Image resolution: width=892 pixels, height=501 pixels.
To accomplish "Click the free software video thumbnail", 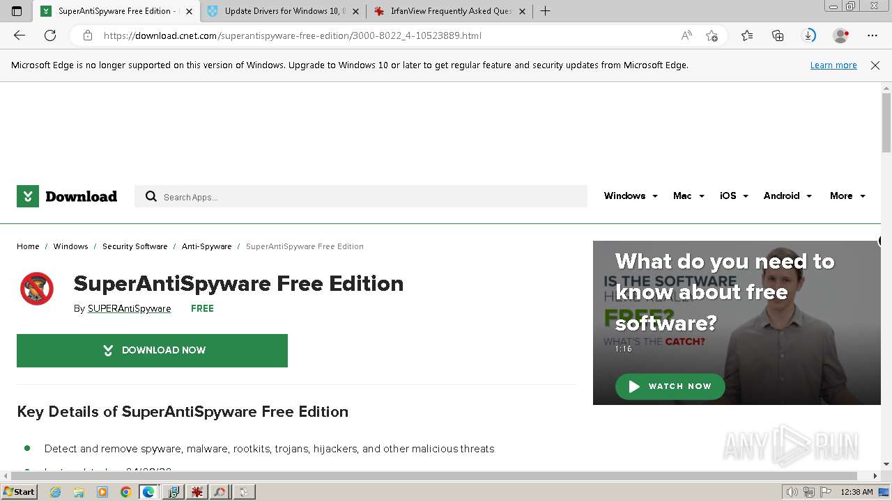I will (x=737, y=323).
